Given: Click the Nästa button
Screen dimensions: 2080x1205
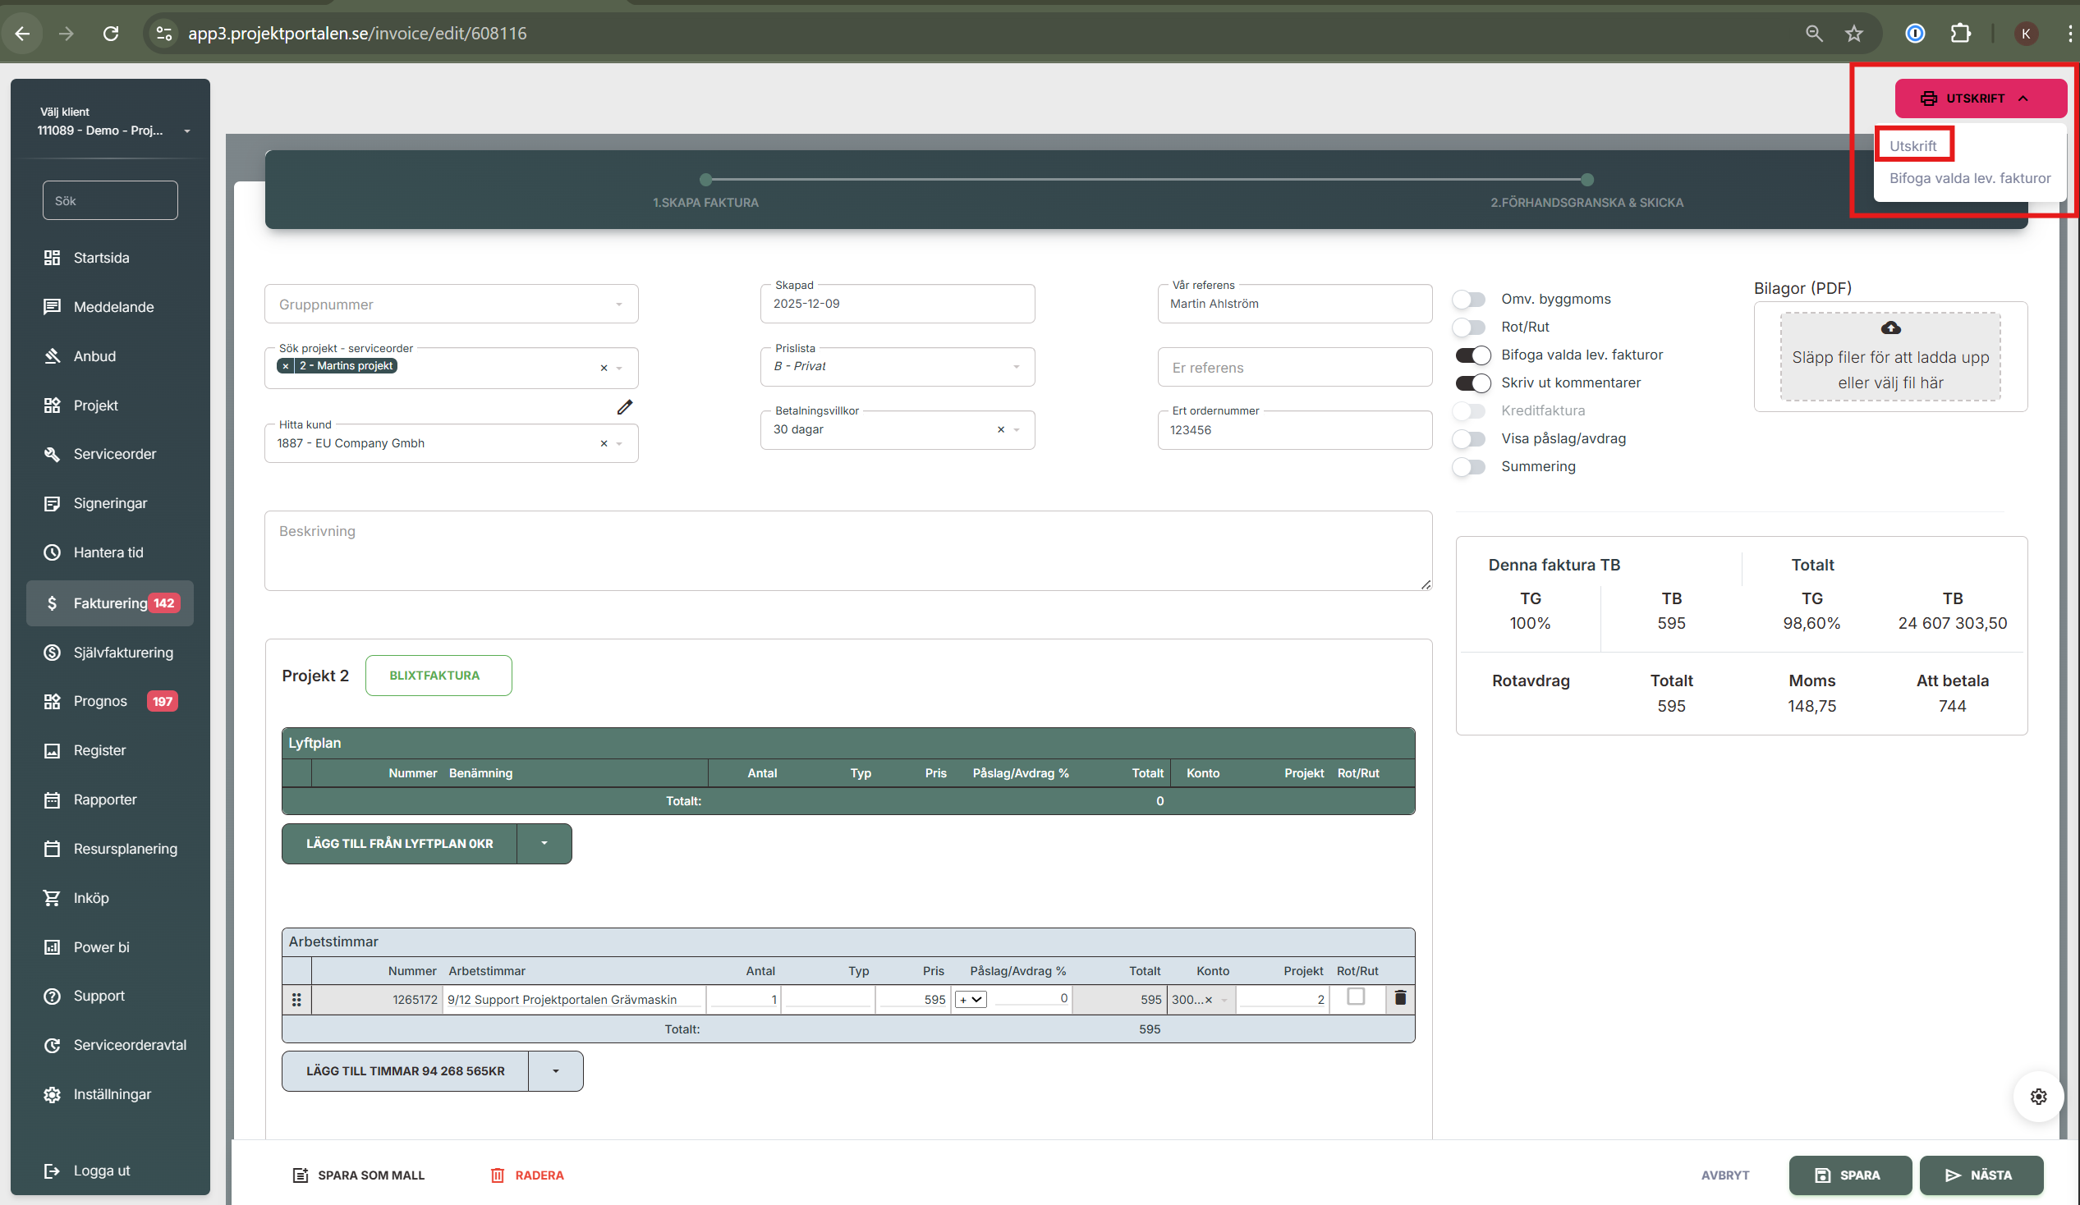Looking at the screenshot, I should click(x=1980, y=1175).
